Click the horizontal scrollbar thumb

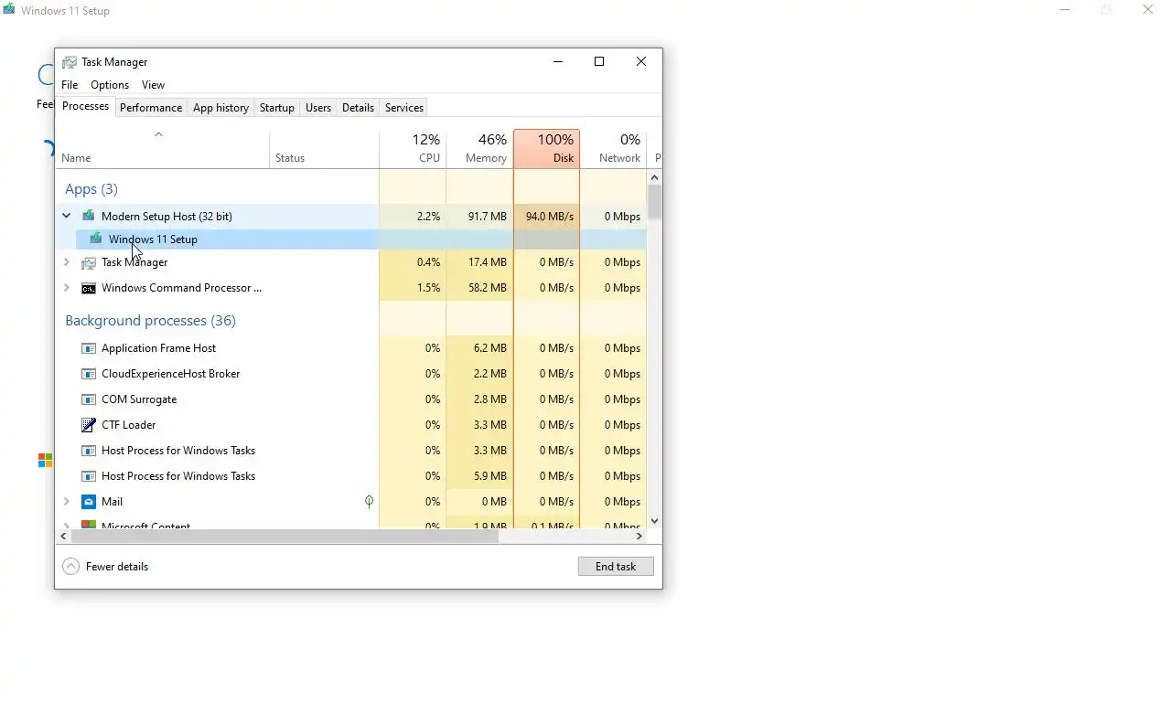(x=285, y=537)
